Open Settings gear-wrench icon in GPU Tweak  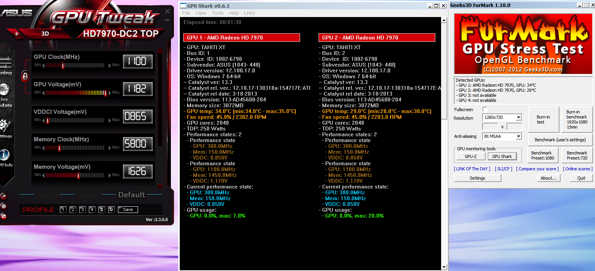(x=5, y=125)
